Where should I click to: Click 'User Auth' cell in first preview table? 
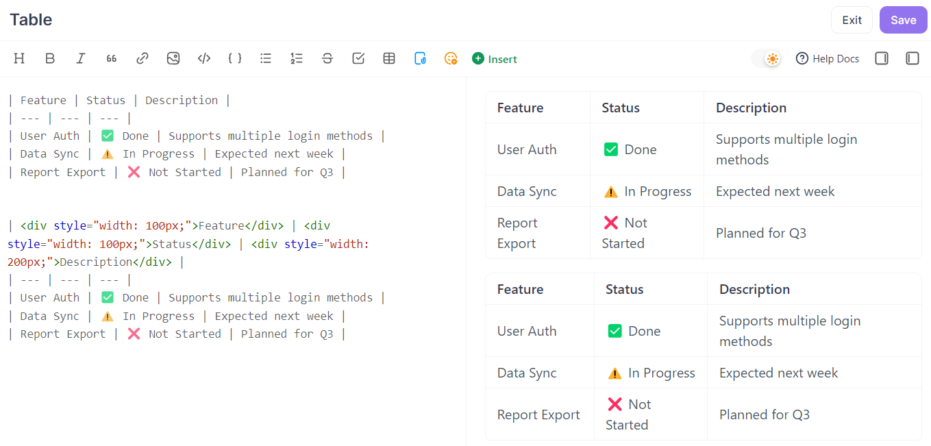click(527, 149)
